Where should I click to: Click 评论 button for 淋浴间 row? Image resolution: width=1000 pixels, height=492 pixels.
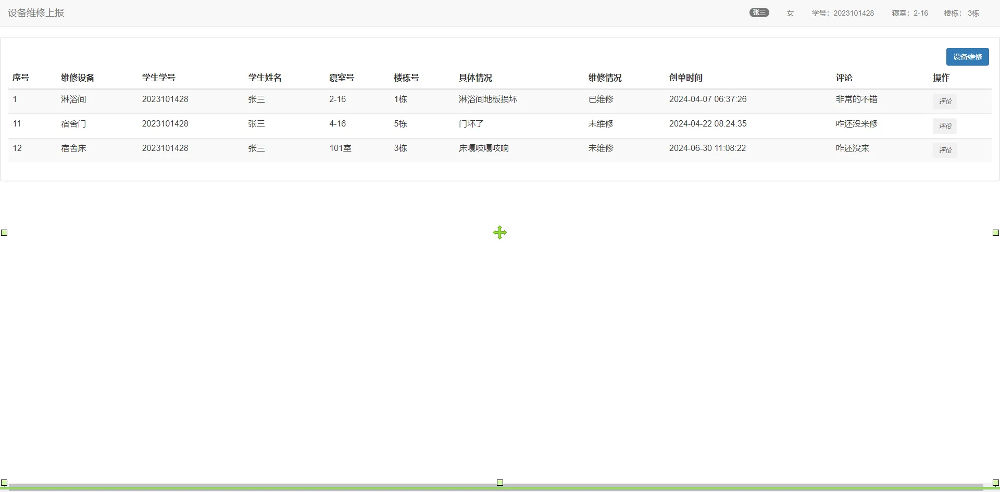tap(945, 102)
